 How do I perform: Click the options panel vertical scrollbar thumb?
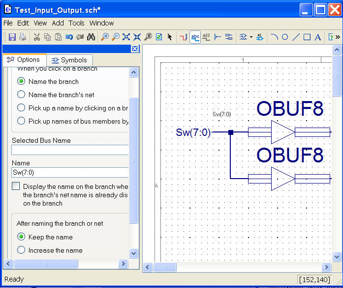134,160
